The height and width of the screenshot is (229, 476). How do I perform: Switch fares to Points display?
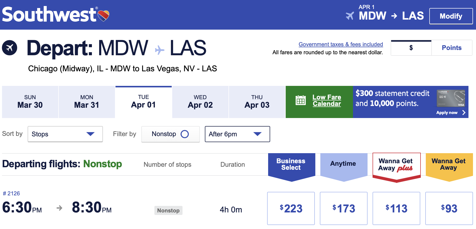452,48
